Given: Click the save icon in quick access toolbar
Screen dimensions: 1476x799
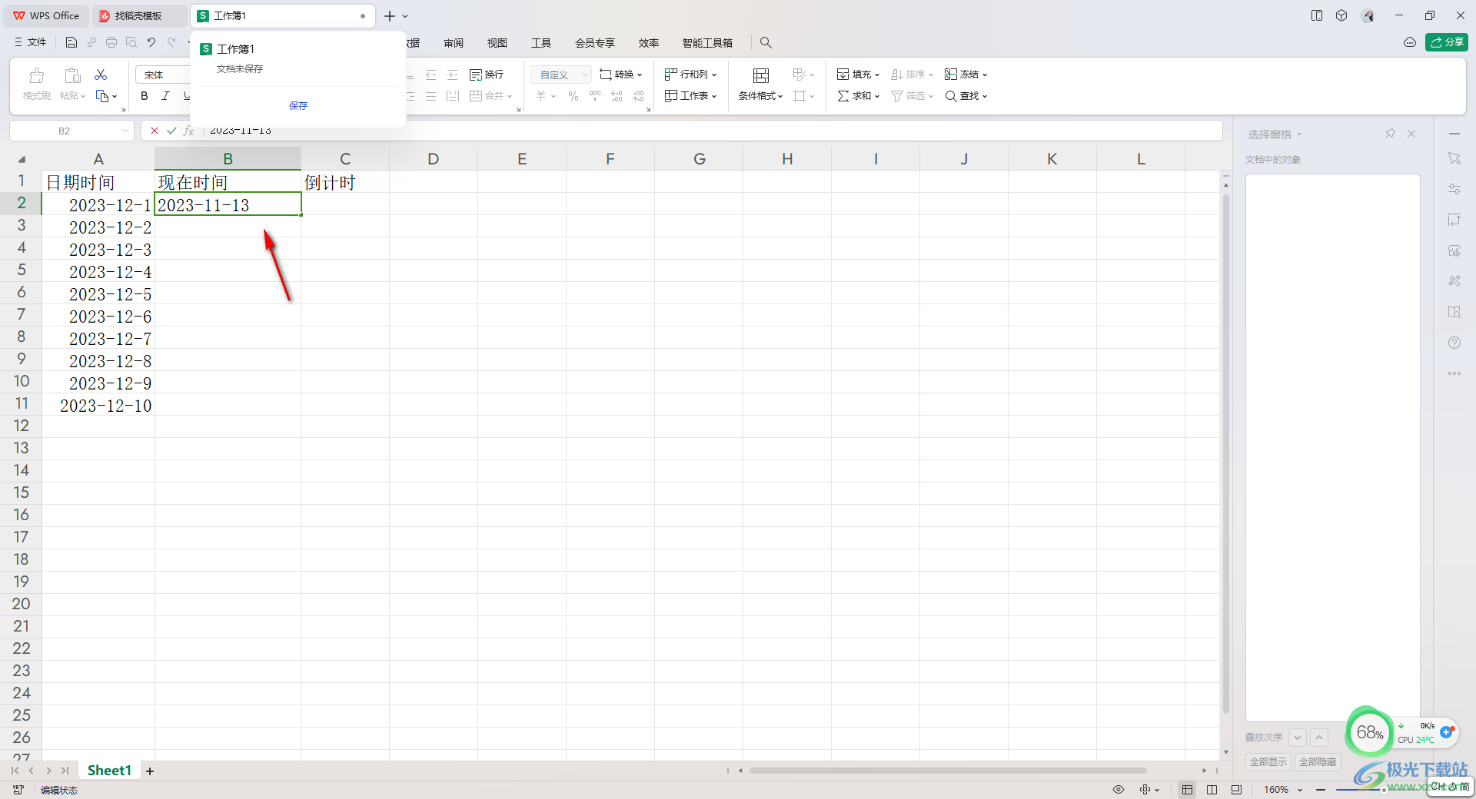Looking at the screenshot, I should (x=71, y=43).
